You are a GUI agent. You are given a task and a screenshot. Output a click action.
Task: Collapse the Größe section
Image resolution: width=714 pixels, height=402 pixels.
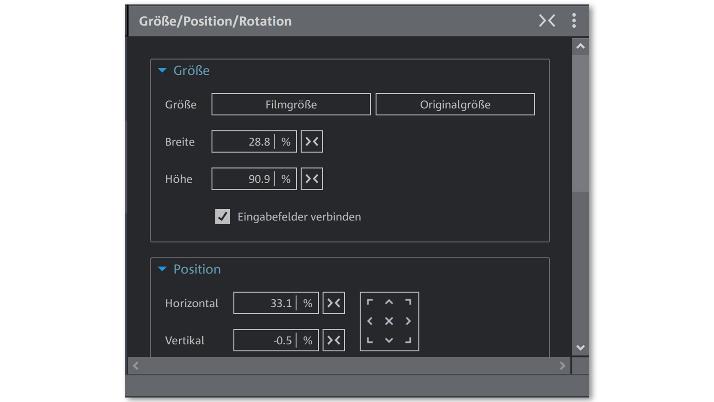[163, 70]
